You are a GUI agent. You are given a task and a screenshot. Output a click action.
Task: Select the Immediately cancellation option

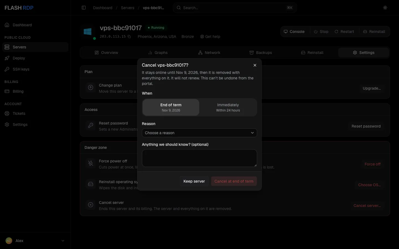(228, 107)
